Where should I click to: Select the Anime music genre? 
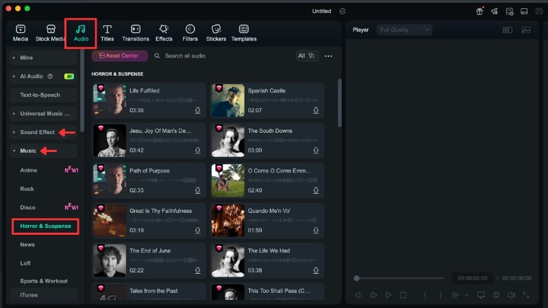29,170
